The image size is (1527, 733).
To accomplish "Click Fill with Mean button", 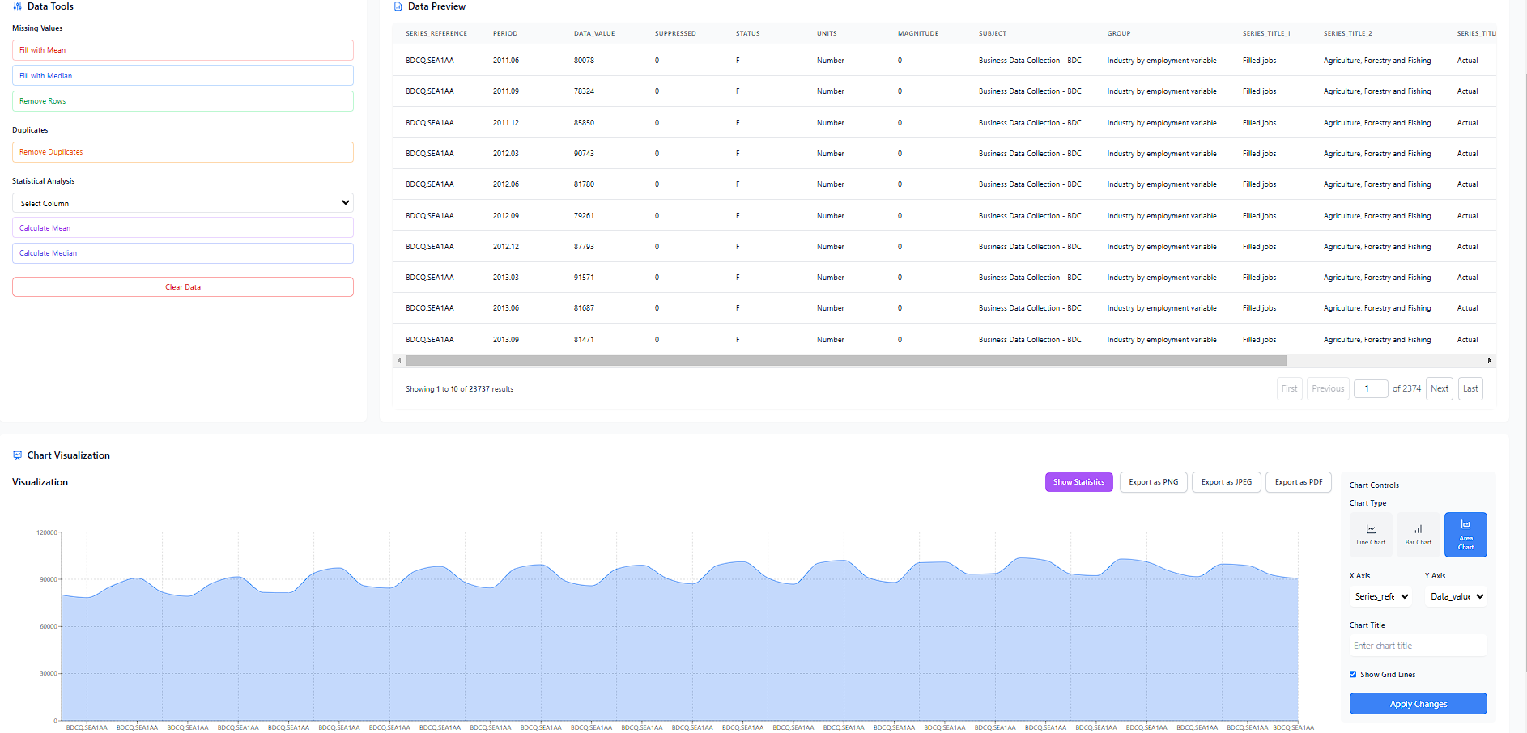I will click(x=183, y=50).
